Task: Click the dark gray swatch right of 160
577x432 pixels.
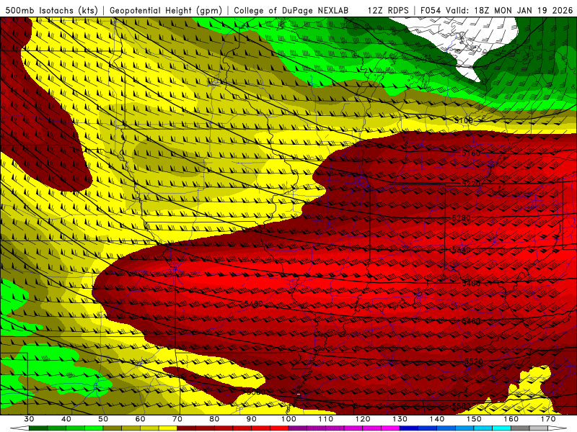Action: [520, 428]
